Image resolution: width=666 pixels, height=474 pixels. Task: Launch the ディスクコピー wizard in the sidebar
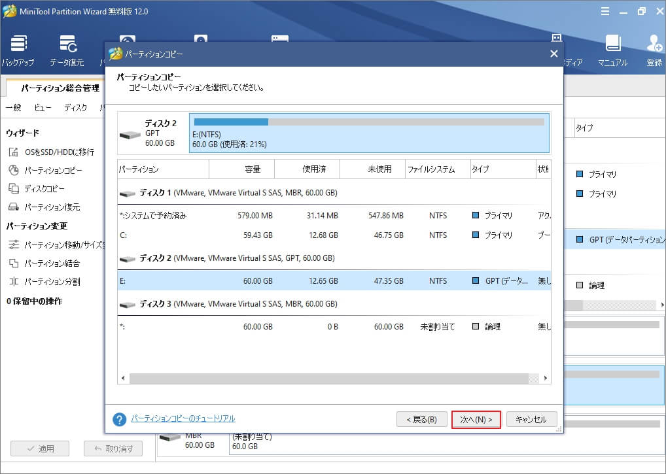46,189
